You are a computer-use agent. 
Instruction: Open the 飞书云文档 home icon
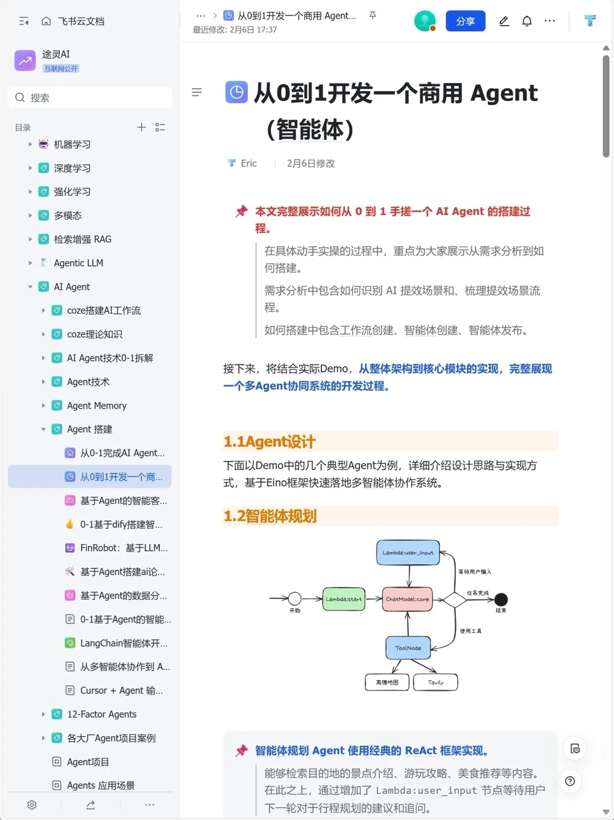coord(46,21)
